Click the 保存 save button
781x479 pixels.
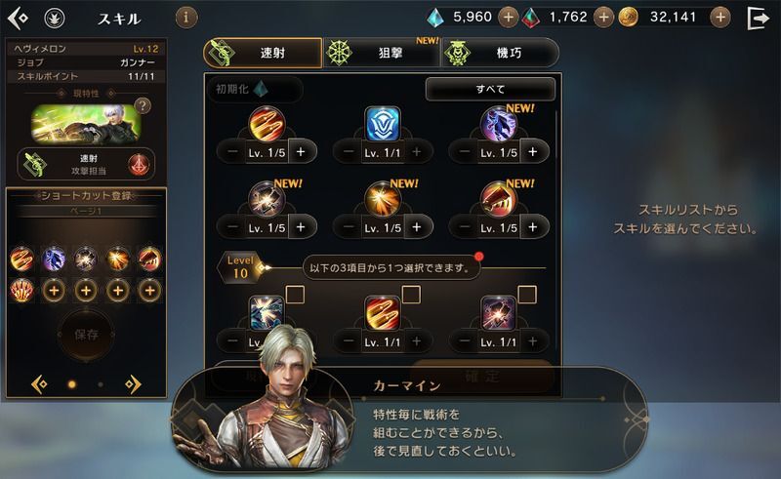[86, 335]
